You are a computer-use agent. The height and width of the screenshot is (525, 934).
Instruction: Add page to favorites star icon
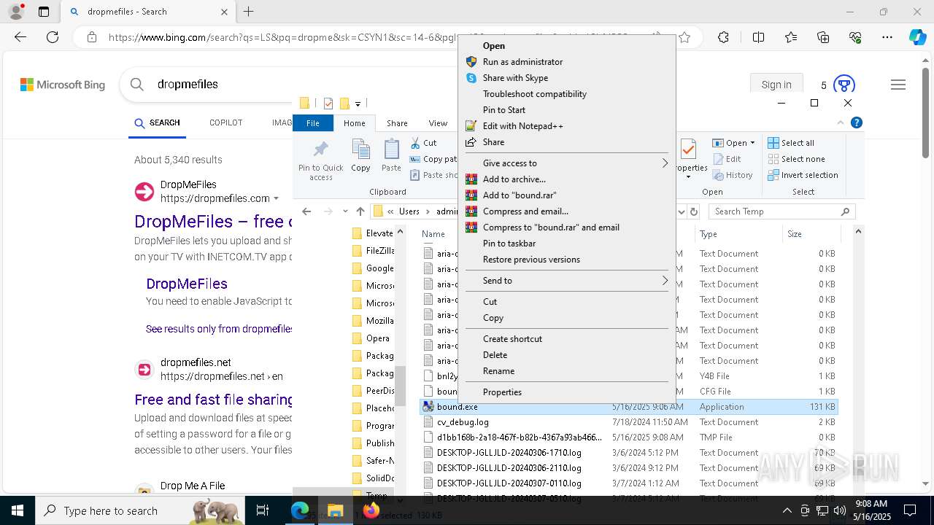coord(684,37)
